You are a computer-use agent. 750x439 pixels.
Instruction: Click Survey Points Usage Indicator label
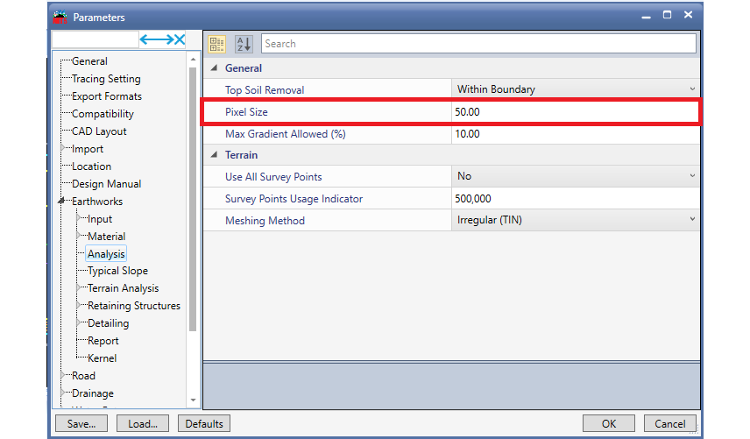(294, 199)
